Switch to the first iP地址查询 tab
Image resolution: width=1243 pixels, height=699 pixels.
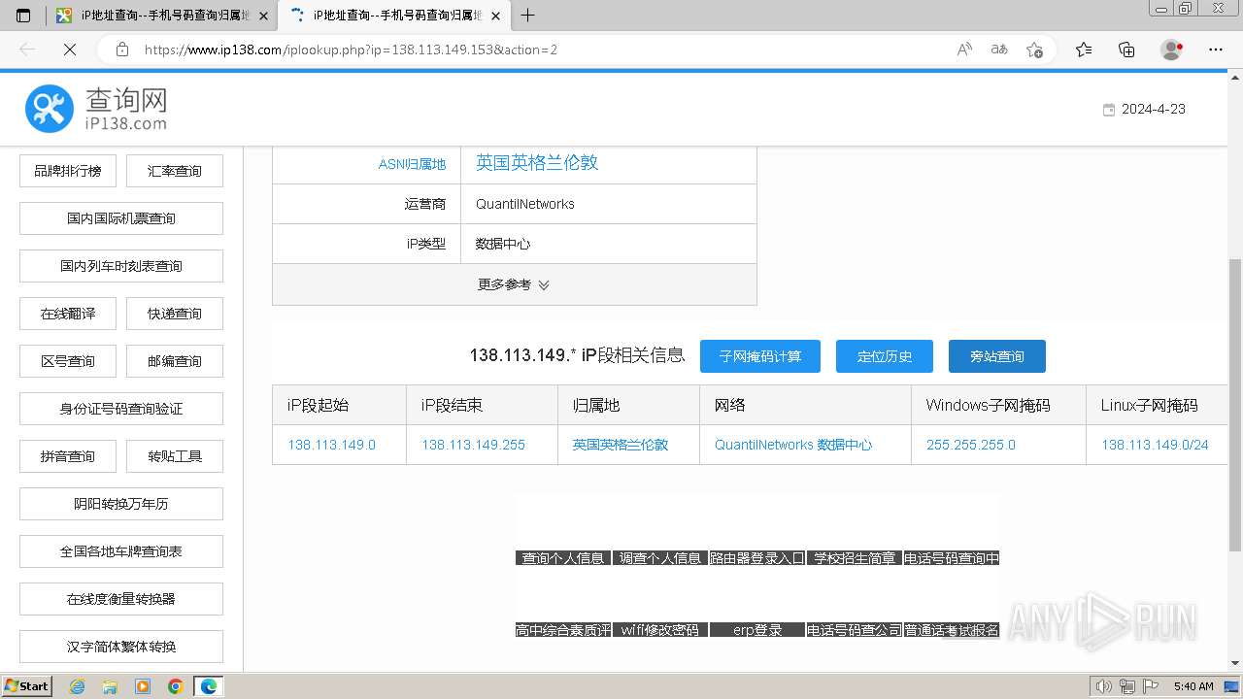click(x=161, y=16)
